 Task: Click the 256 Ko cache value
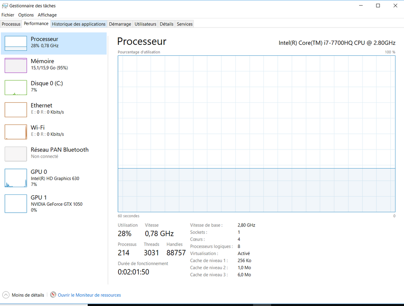point(244,260)
